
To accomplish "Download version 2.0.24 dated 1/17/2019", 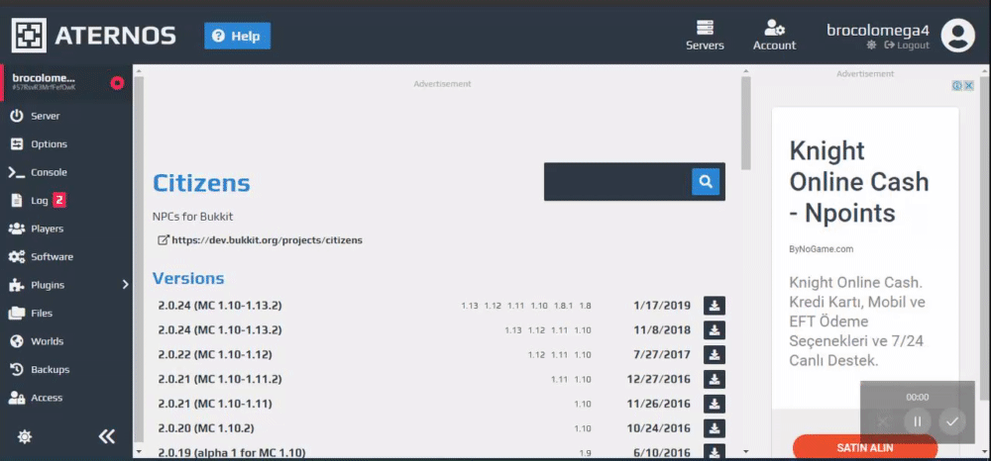I will point(715,306).
